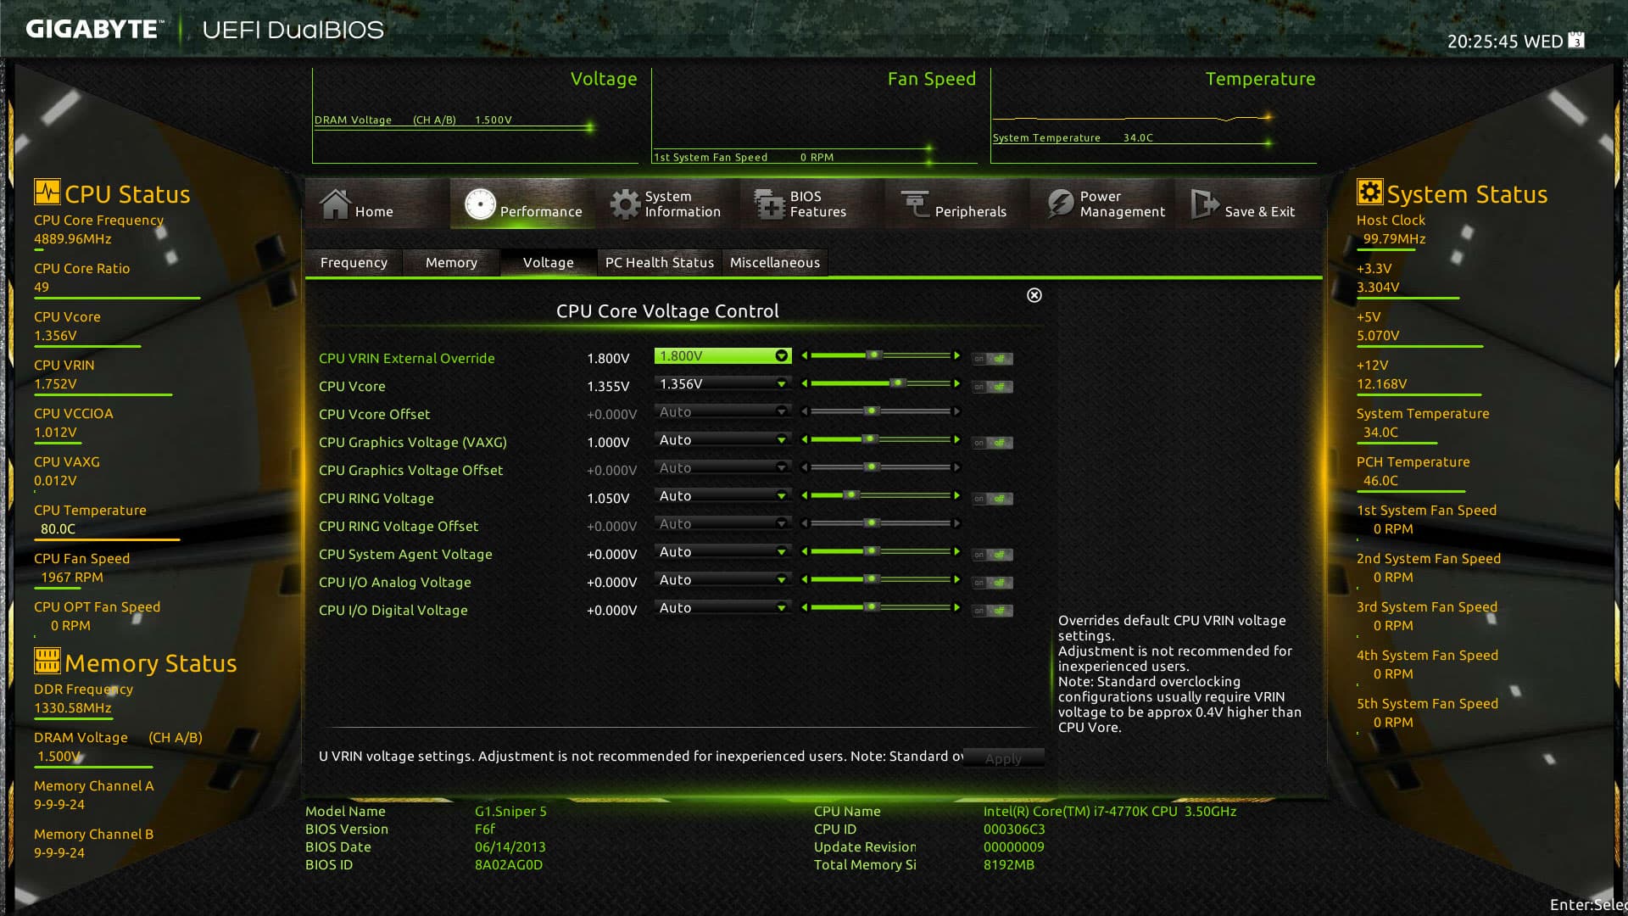This screenshot has height=916, width=1628.
Task: Click the Power Management icon
Action: pos(1060,204)
